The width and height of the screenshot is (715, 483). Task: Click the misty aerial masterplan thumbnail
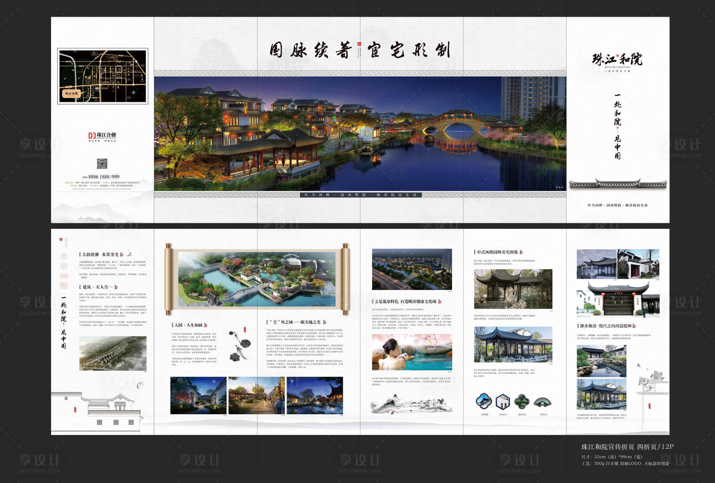[113, 353]
